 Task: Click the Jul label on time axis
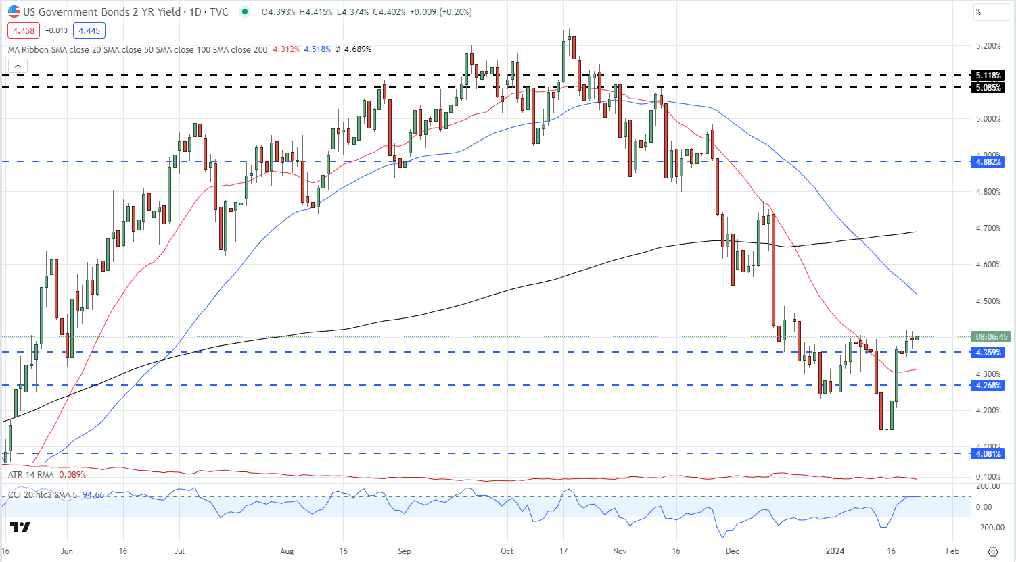point(179,551)
